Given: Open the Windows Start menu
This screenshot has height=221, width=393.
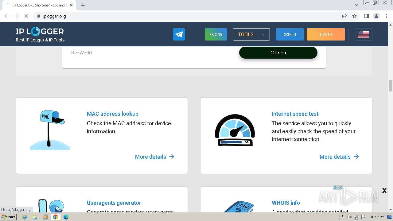Looking at the screenshot, I should pyautogui.click(x=9, y=217).
